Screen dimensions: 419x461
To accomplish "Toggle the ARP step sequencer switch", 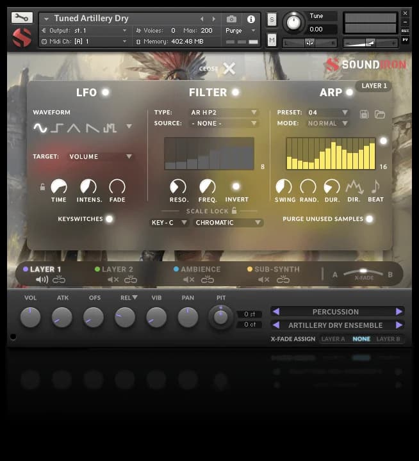I will click(x=383, y=141).
